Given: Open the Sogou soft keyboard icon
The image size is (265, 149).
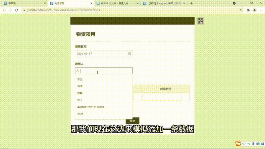Looking at the screenshot, I should [257, 144].
